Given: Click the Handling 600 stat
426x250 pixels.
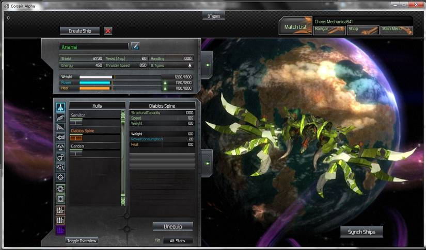Looking at the screenshot, I should click(171, 58).
